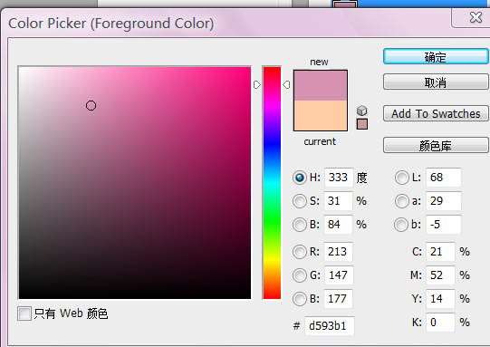Click the out-of-gamut web-safe cube icon
Viewport: 490px width, 347px height.
point(362,111)
